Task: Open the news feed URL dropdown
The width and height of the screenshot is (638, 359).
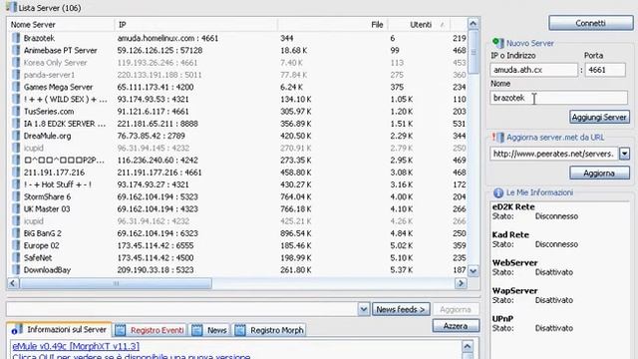Action: [363, 310]
